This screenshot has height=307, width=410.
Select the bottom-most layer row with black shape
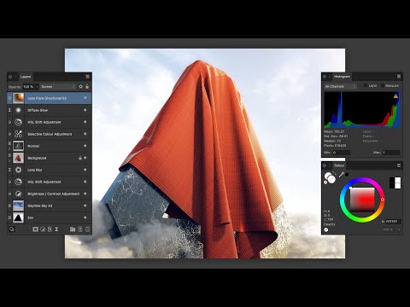click(49, 217)
